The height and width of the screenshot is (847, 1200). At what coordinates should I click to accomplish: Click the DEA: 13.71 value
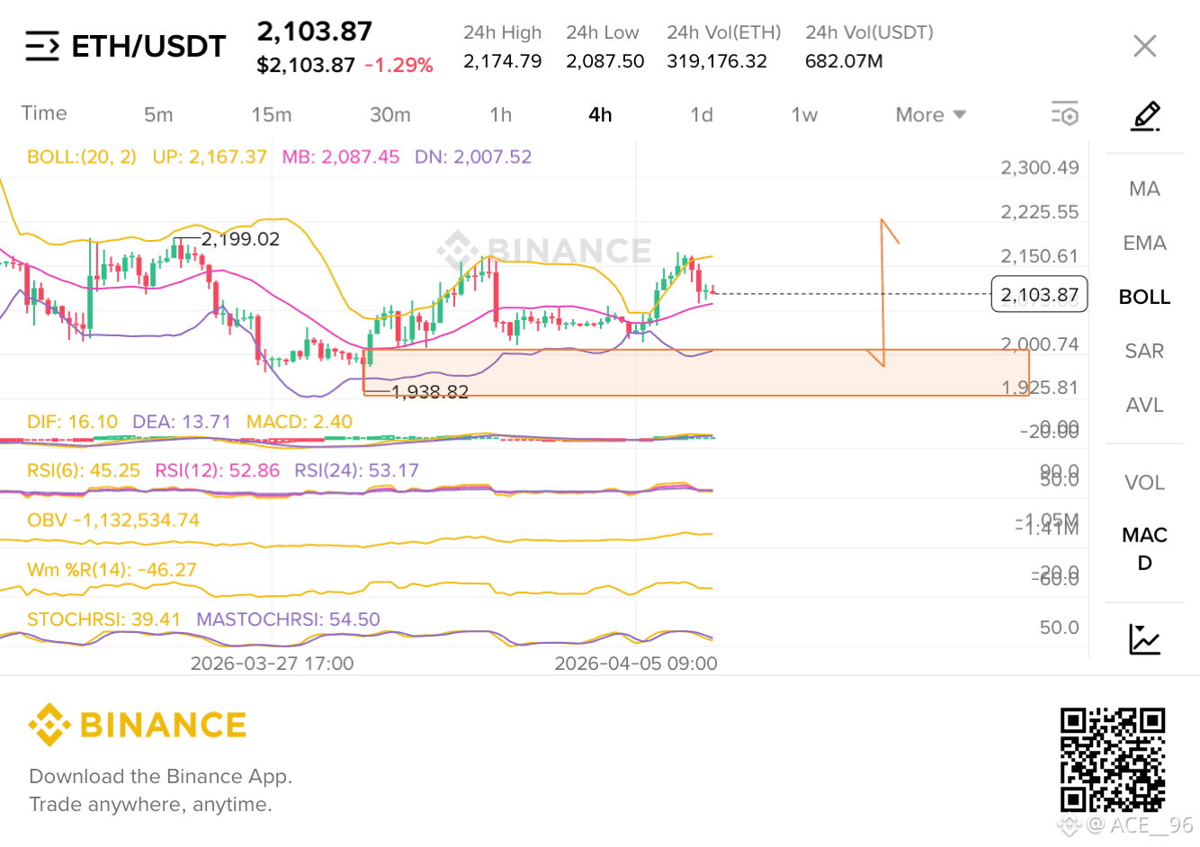[182, 422]
